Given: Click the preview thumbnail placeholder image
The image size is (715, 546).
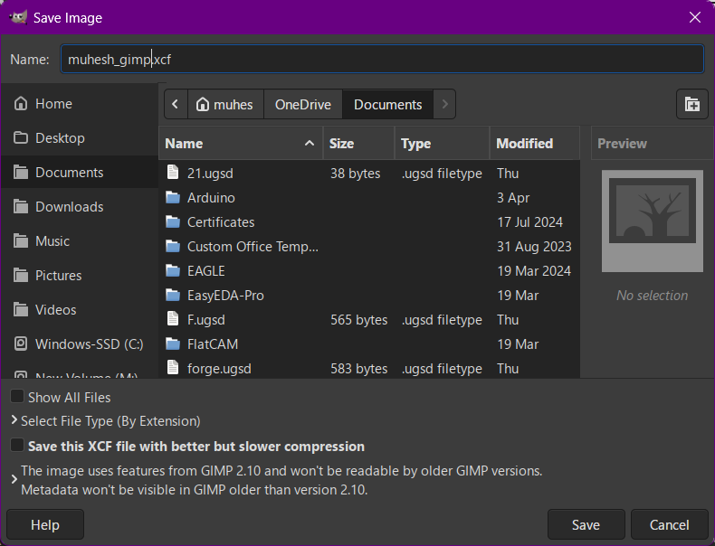Looking at the screenshot, I should [x=652, y=221].
